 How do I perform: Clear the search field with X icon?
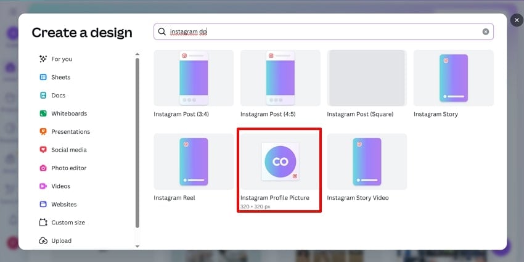tap(486, 31)
